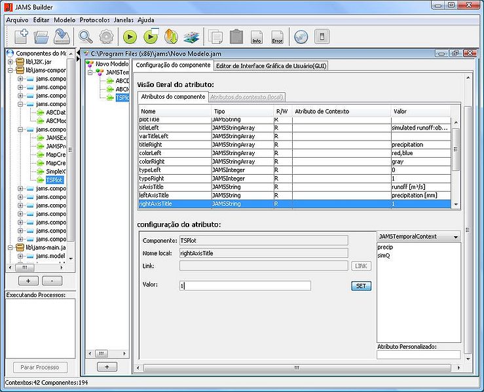Open the map layers toolbar icon
The height and width of the screenshot is (392, 484).
click(191, 37)
